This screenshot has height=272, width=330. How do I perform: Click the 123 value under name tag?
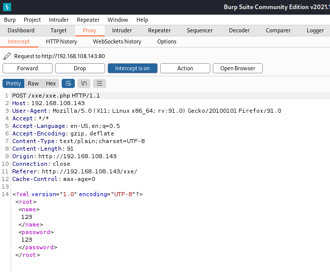[x=26, y=217]
